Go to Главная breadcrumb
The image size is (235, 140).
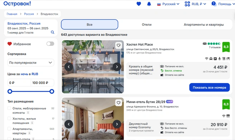tap(12, 14)
